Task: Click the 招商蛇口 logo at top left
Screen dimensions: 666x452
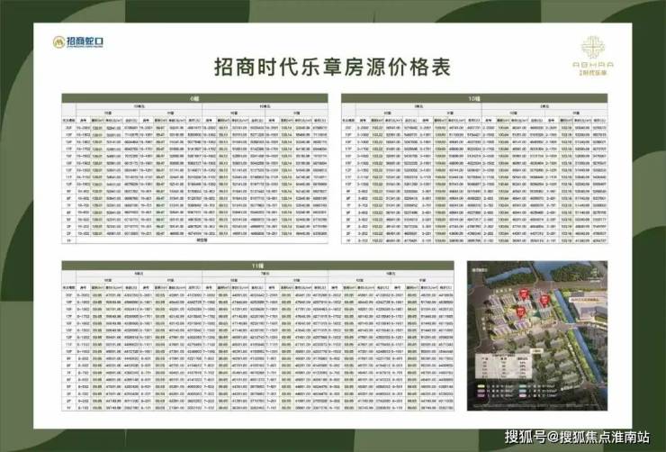Action: [77, 41]
